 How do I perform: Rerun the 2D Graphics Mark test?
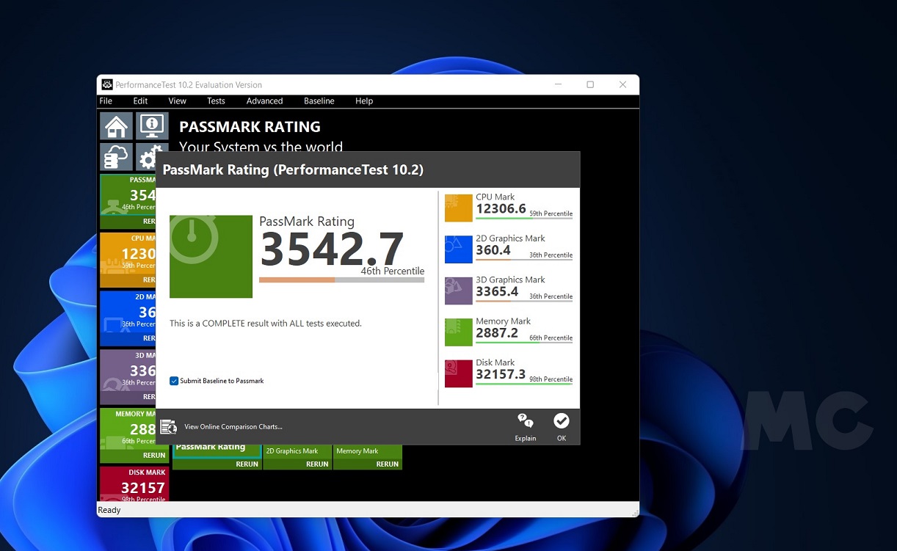tap(316, 464)
